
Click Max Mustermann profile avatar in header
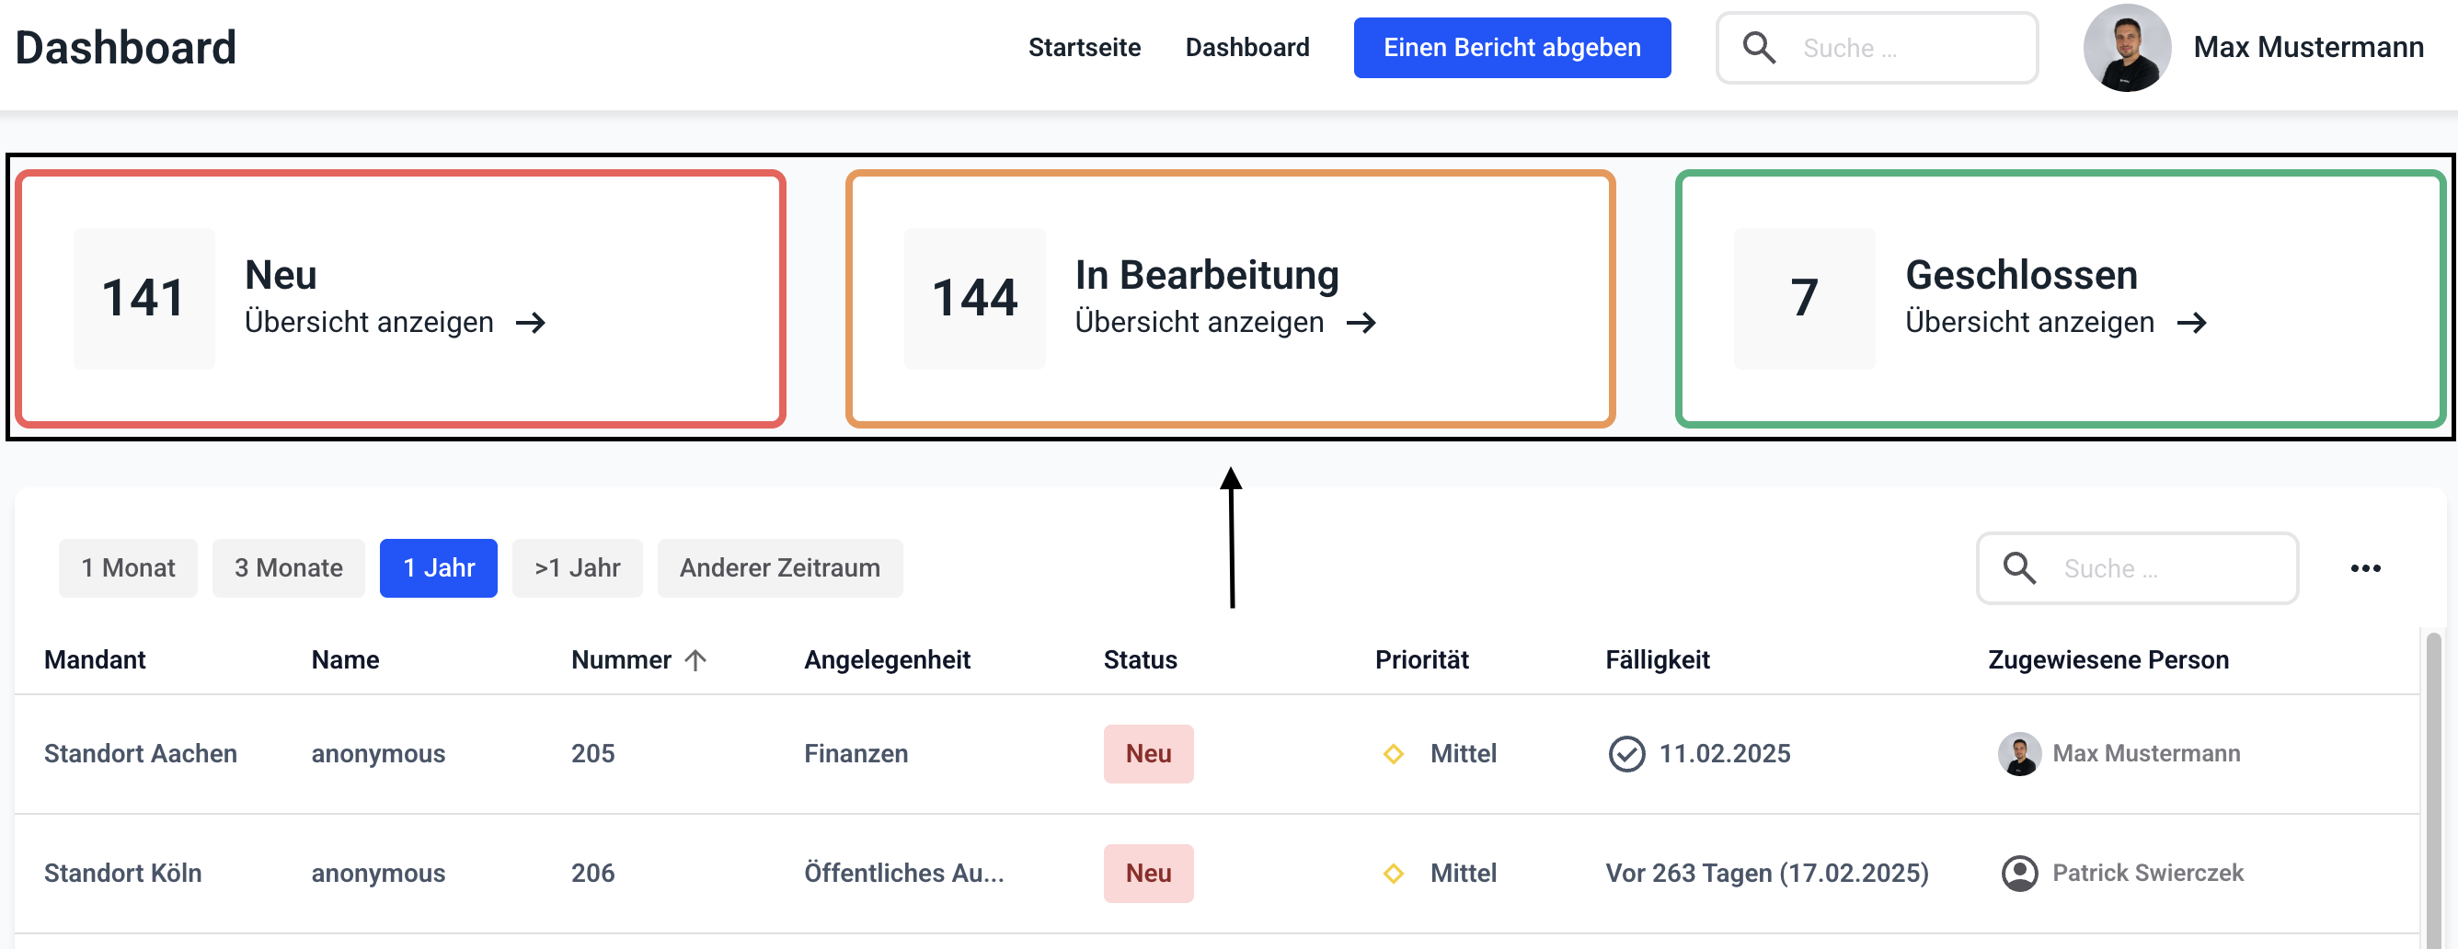point(2126,48)
